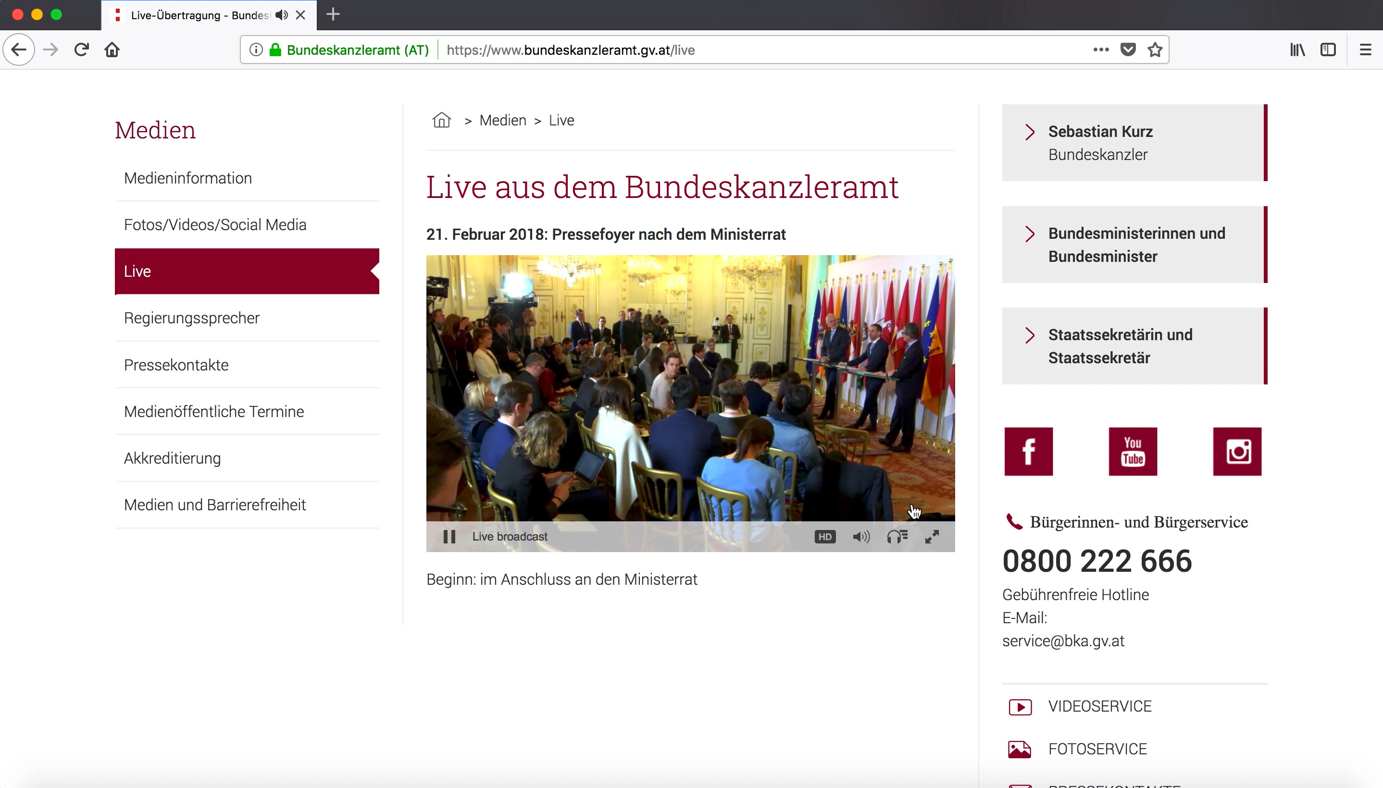Open the page actions three-dot menu
Viewport: 1383px width, 788px height.
click(x=1101, y=50)
